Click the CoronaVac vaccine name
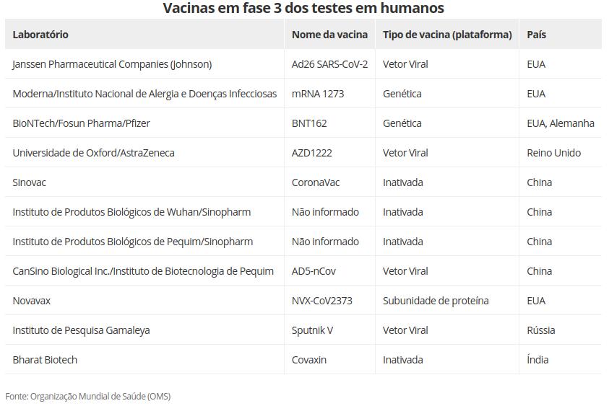Image resolution: width=609 pixels, height=406 pixels. coord(315,182)
